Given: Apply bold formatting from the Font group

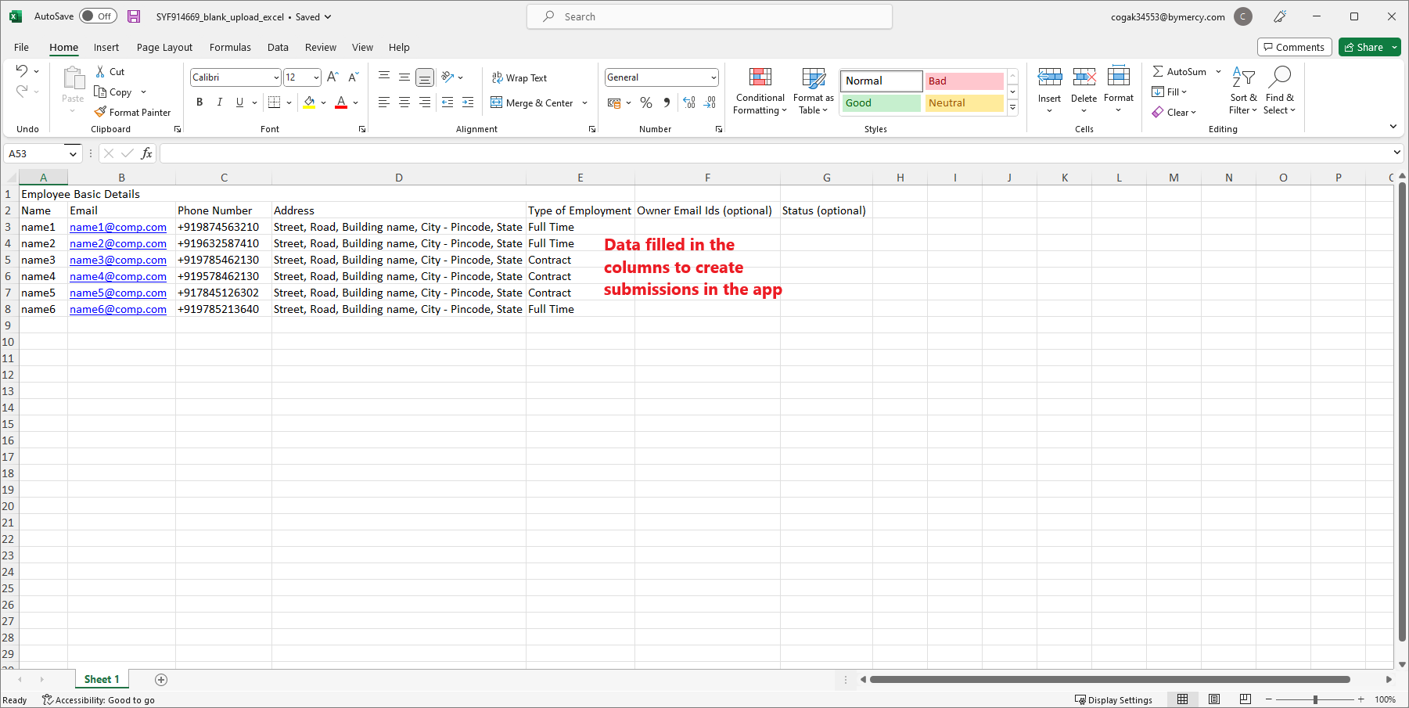Looking at the screenshot, I should [199, 102].
